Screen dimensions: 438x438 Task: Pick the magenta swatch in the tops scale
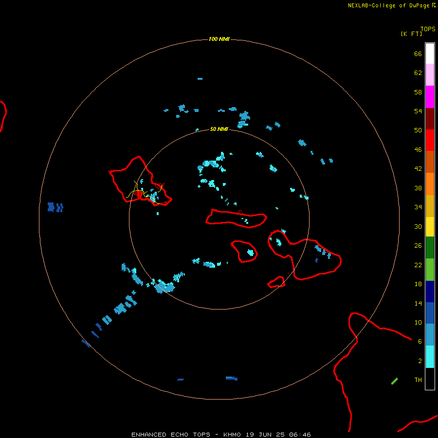tap(430, 97)
